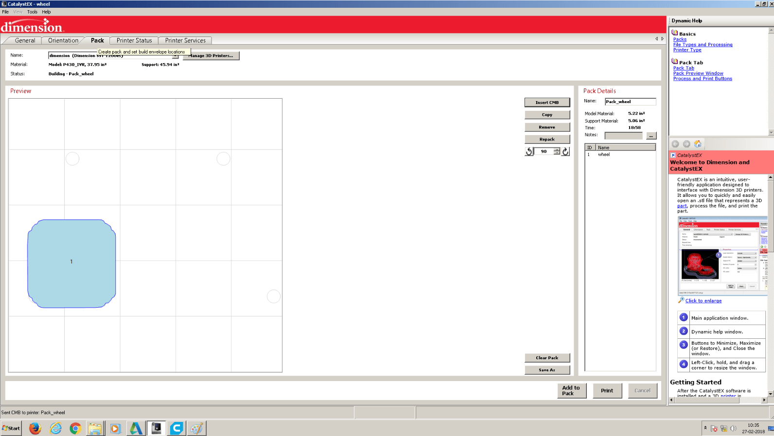This screenshot has width=774, height=436.
Task: Open the Autodesk application in the taskbar
Action: click(136, 428)
